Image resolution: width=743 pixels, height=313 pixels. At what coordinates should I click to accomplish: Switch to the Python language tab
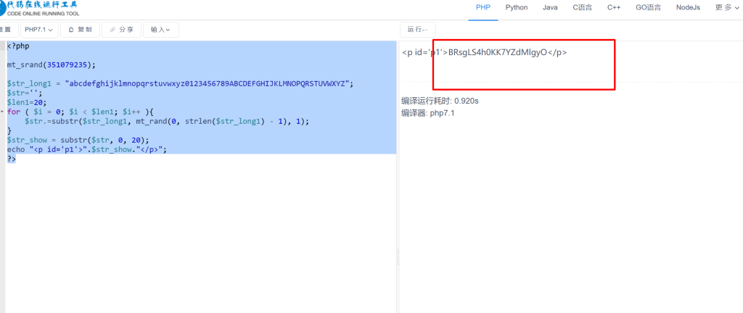coord(516,7)
